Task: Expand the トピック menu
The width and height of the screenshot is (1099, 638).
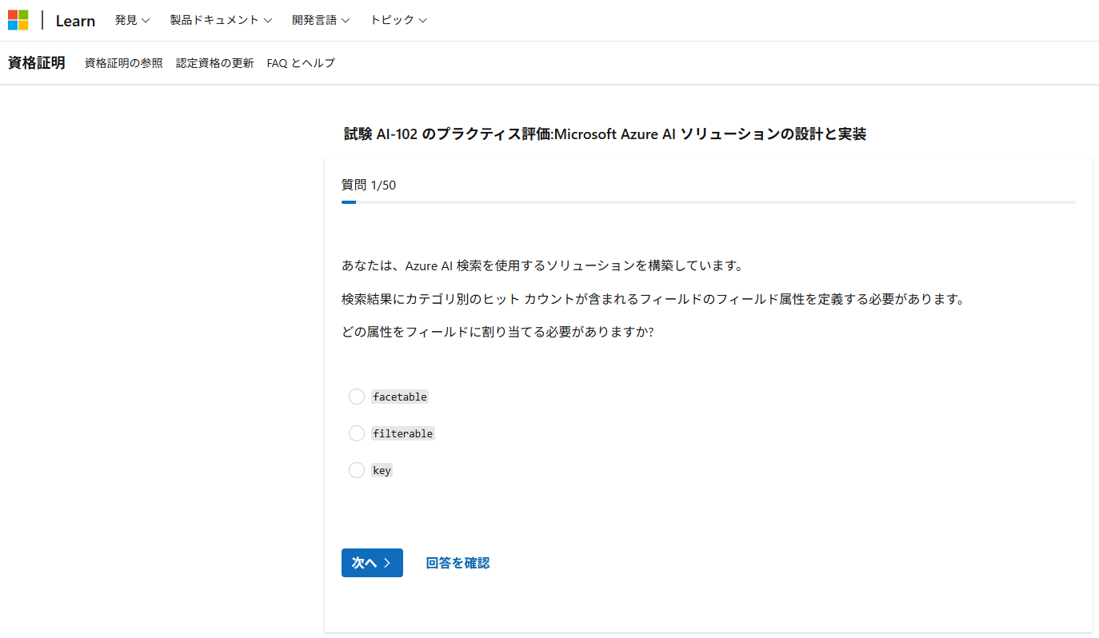Action: 398,21
